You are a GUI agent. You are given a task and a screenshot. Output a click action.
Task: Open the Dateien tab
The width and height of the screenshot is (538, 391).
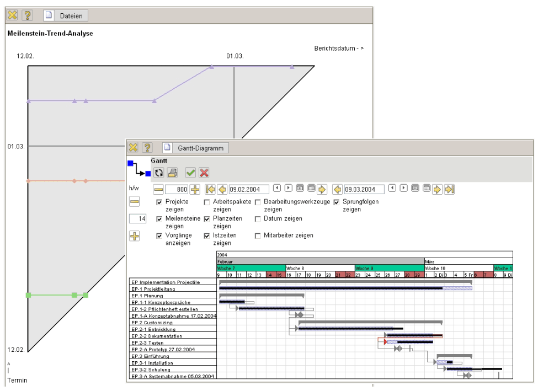point(65,15)
